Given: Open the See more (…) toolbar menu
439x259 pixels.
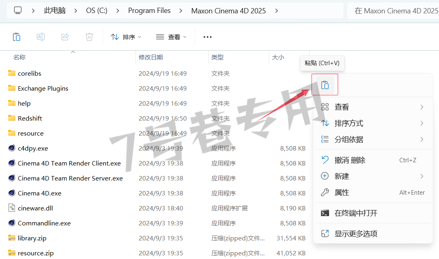Looking at the screenshot, I should click(x=207, y=37).
